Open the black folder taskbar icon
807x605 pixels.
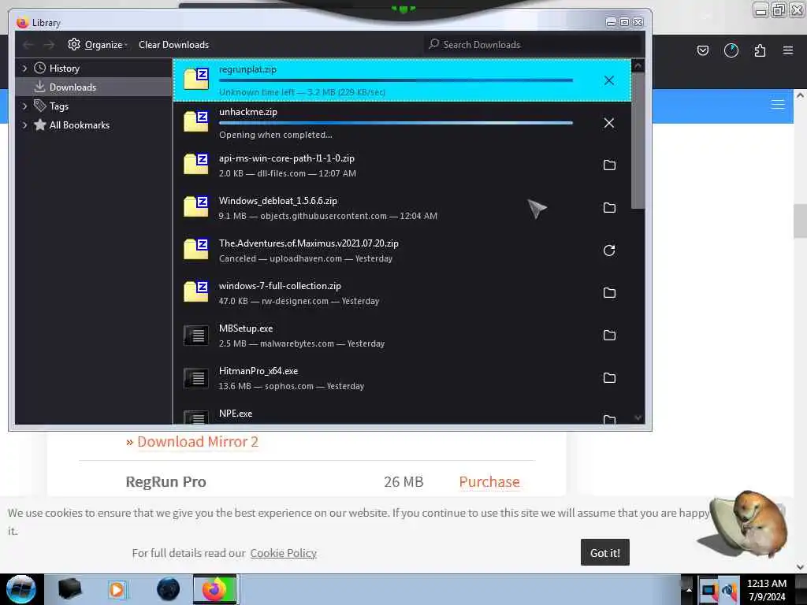pyautogui.click(x=69, y=589)
